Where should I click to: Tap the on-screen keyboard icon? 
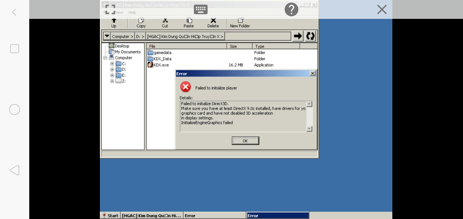[201, 9]
